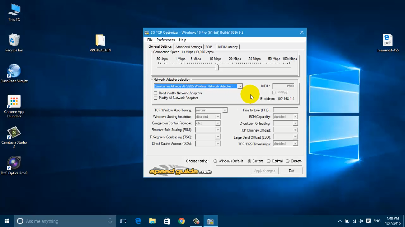Click the Cortana microphone icon
405x227 pixels.
110,221
